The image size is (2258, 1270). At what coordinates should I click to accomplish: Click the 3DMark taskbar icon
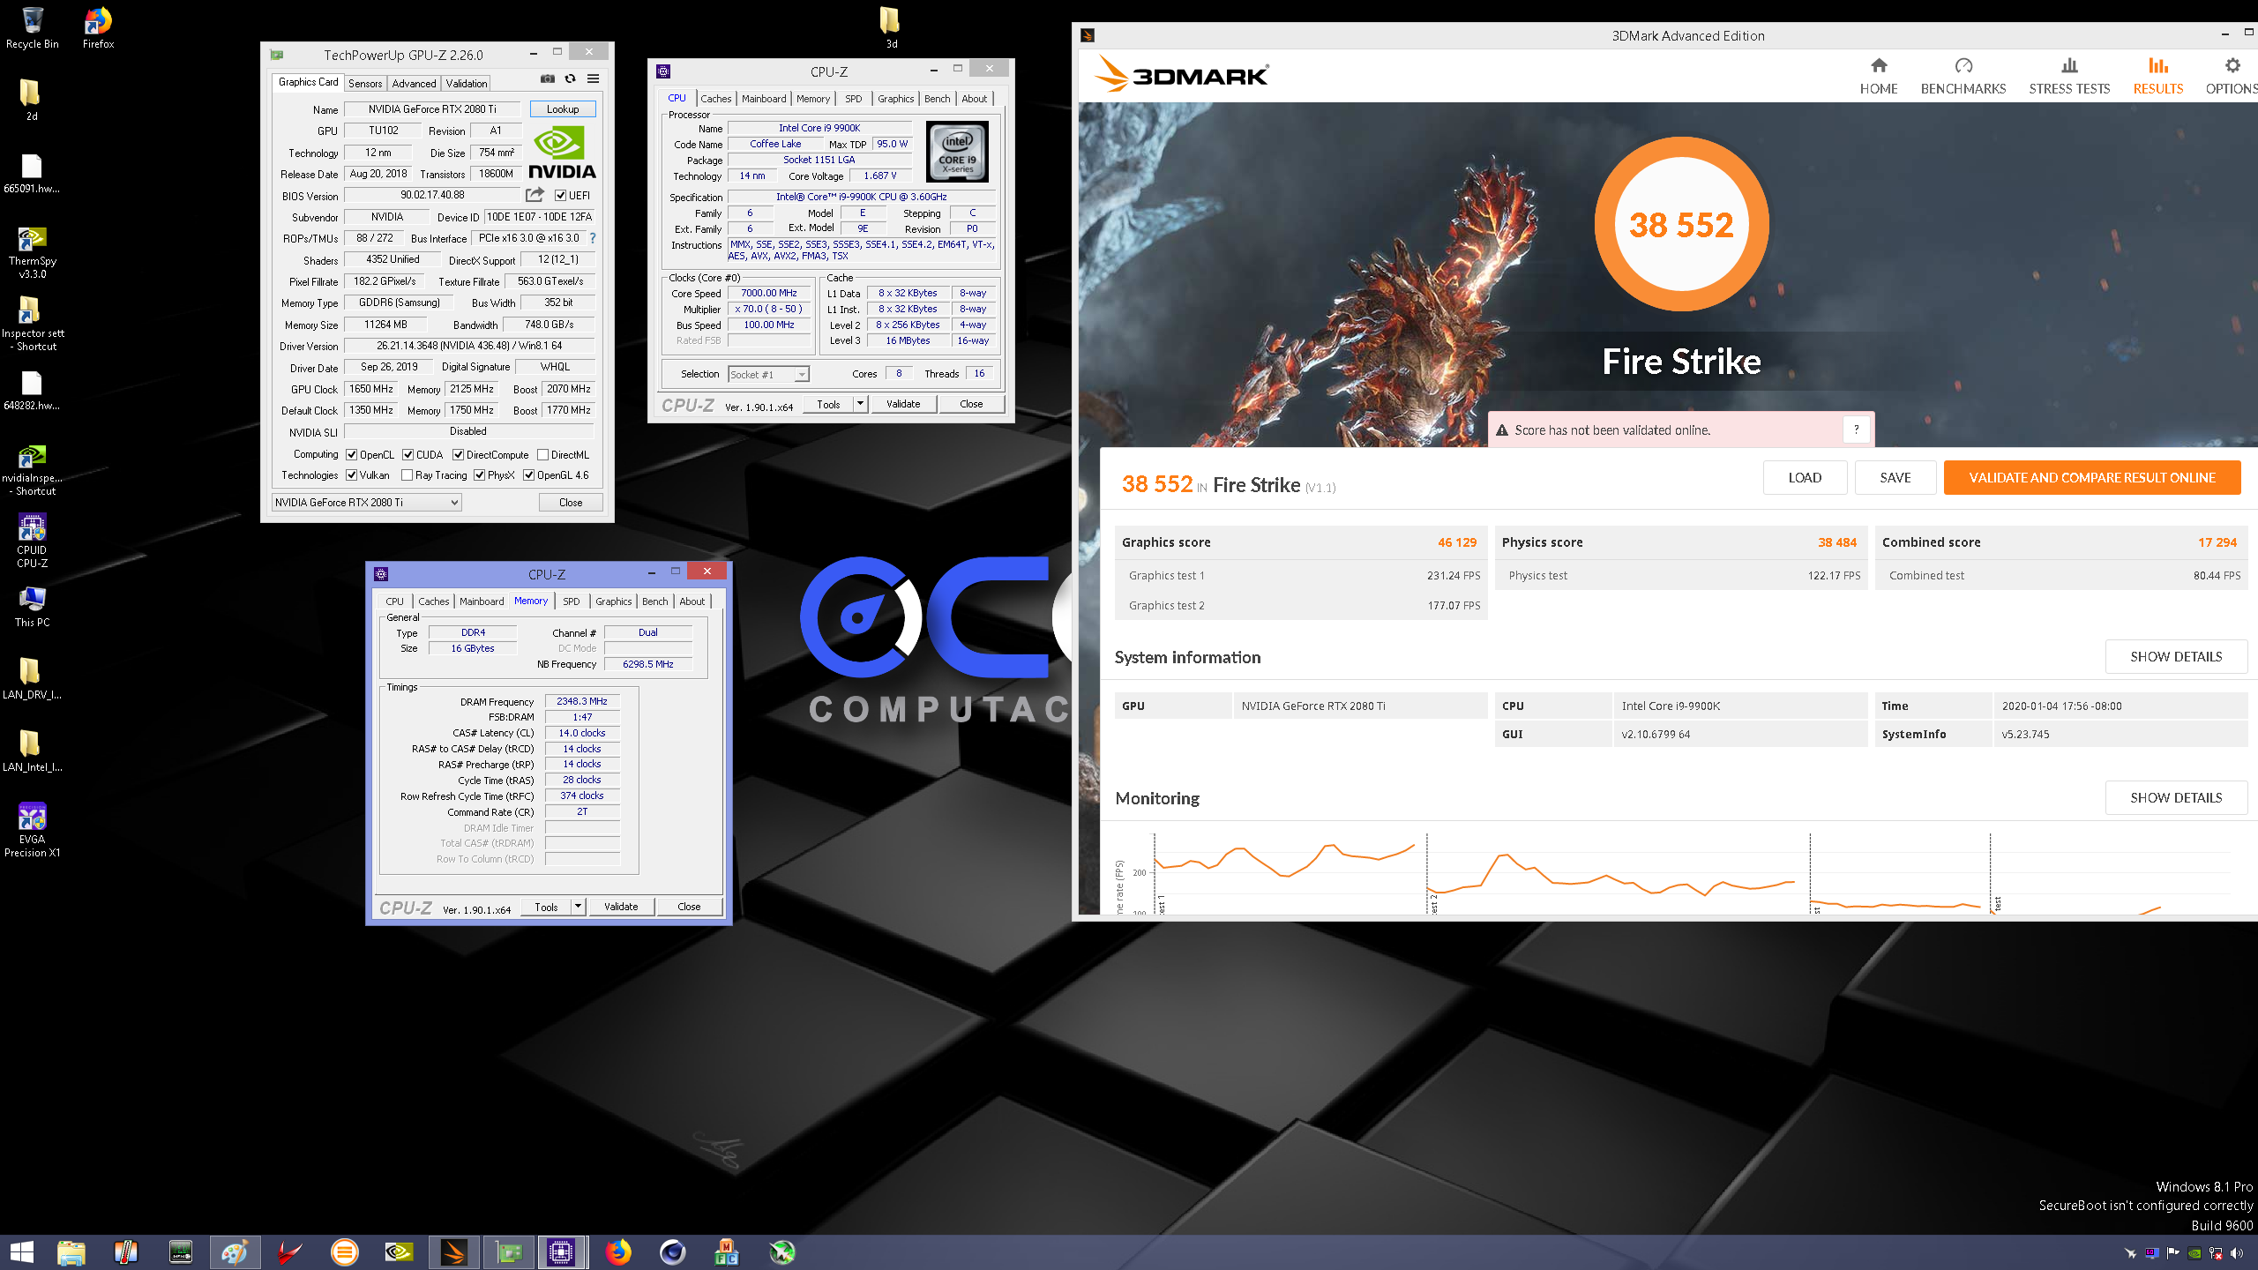click(454, 1252)
